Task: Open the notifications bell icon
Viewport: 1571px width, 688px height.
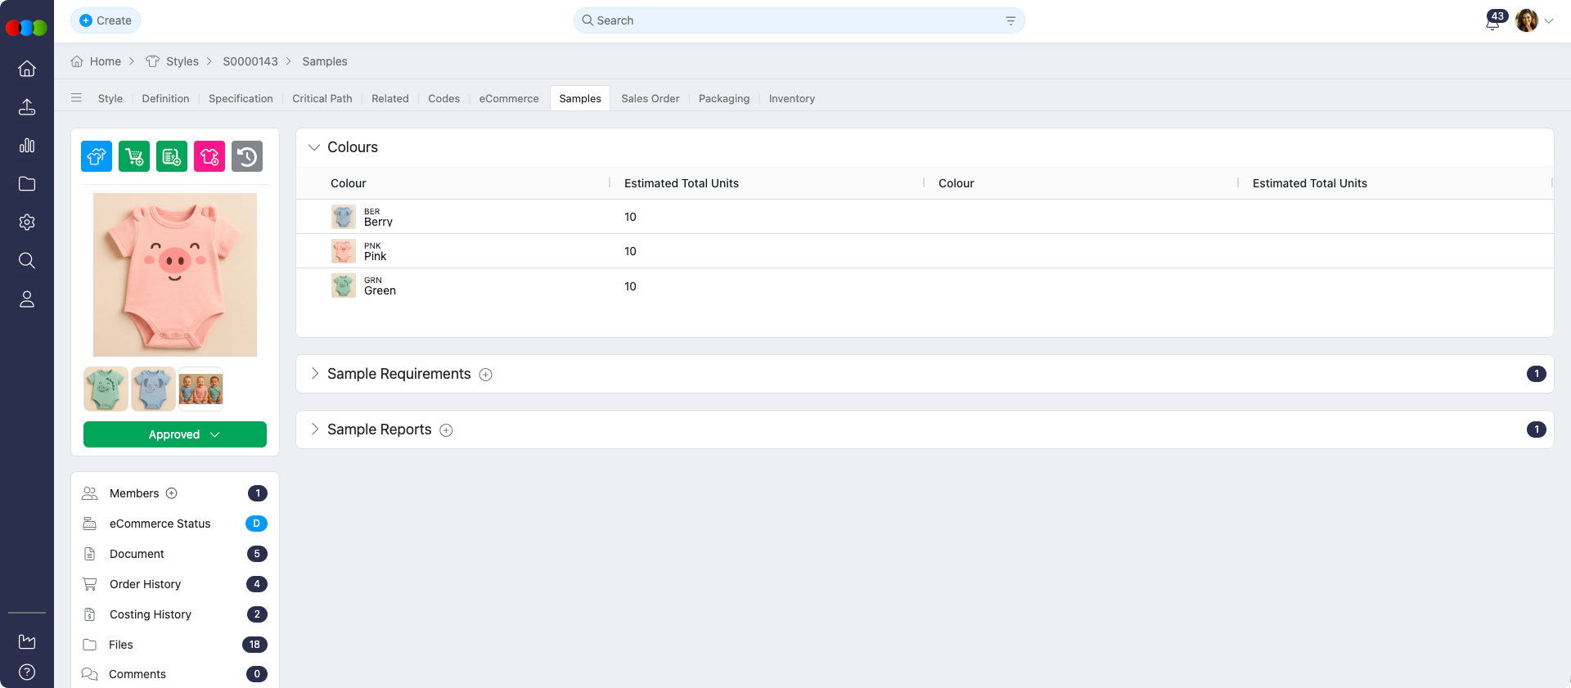Action: (1492, 22)
